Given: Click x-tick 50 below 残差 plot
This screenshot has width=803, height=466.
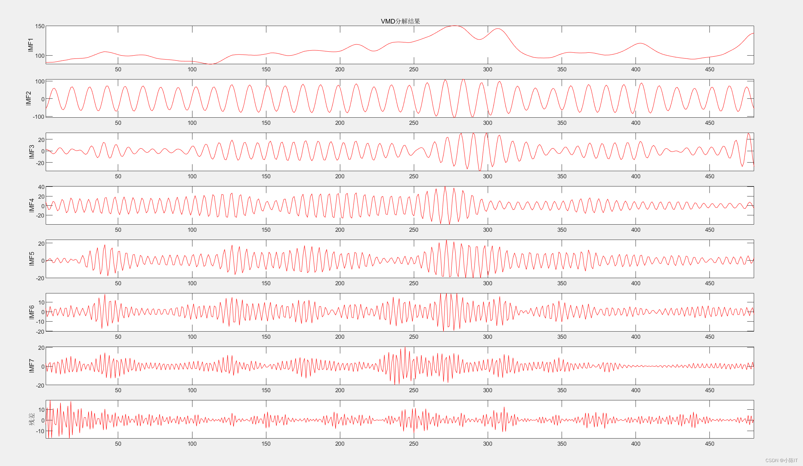Looking at the screenshot, I should [118, 444].
